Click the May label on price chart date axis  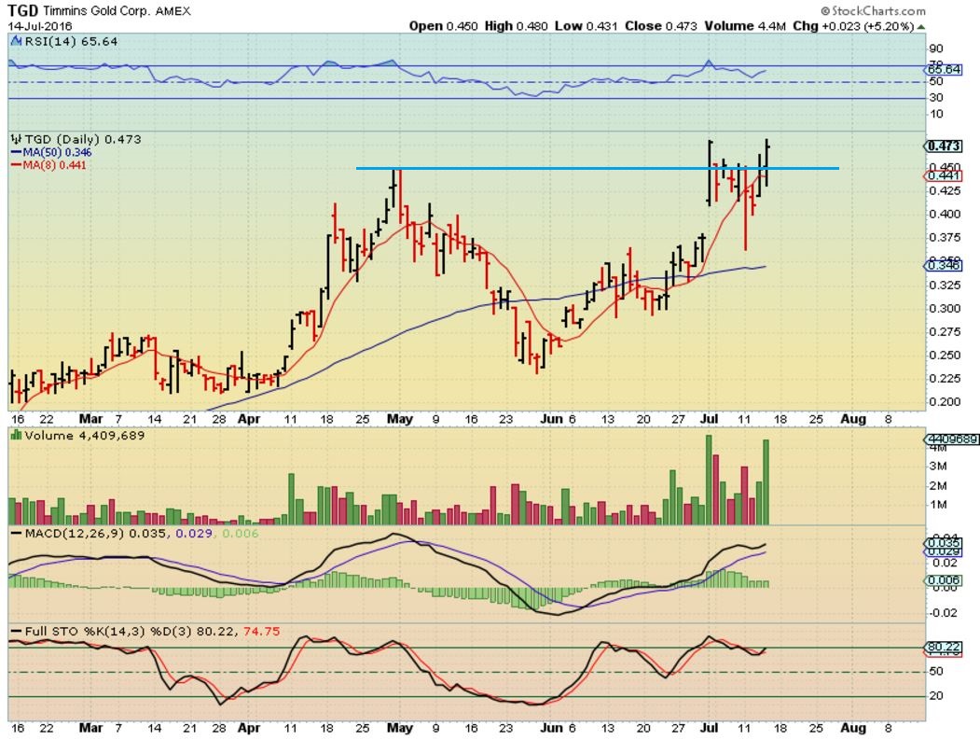400,419
